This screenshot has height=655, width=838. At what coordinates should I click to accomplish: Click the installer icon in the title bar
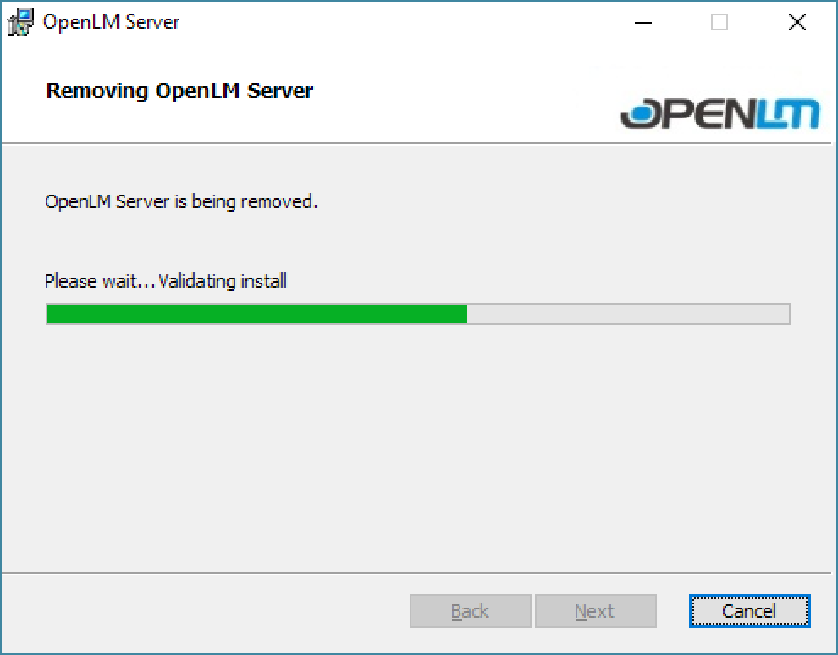point(20,22)
